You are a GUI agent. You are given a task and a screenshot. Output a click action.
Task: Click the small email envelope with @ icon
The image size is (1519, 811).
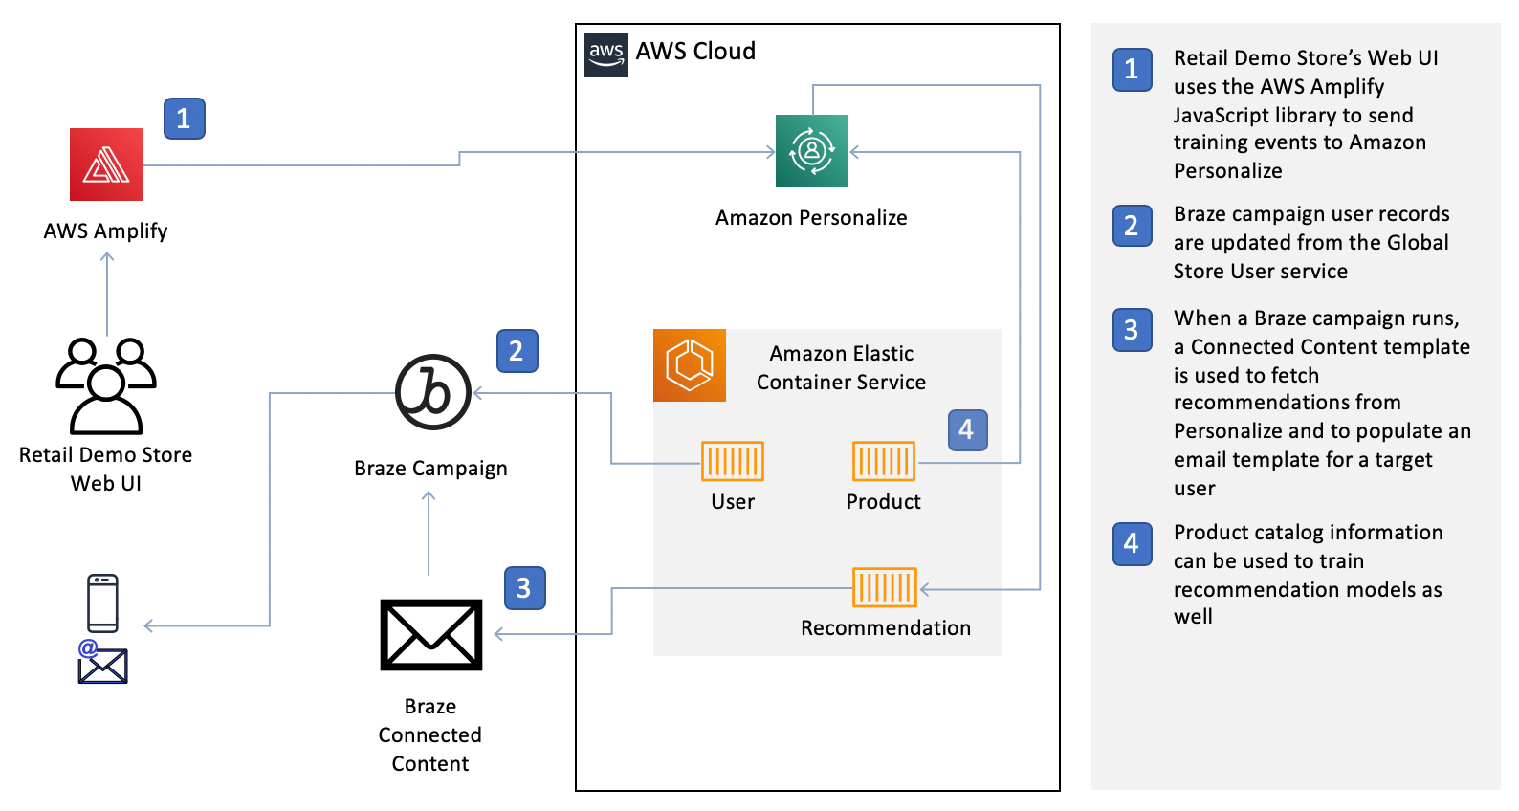click(x=102, y=663)
